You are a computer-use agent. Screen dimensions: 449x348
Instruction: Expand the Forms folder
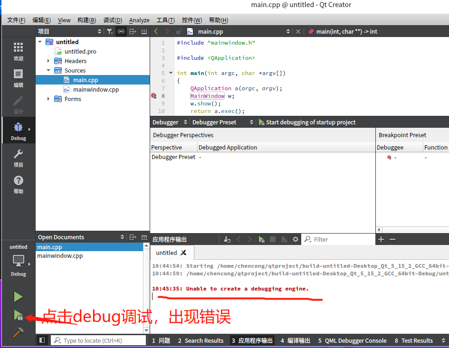[48, 99]
